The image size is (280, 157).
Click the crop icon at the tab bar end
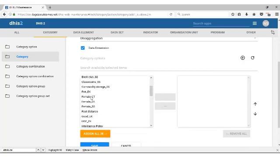point(273,32)
